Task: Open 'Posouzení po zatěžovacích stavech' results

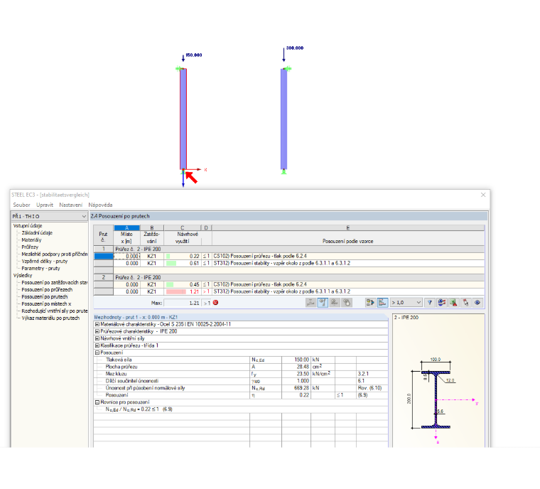Action: pos(55,283)
